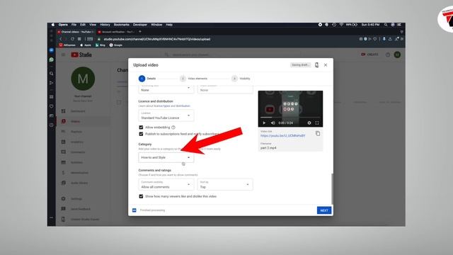Open the account avatar in Studio top bar
Viewport: 453px width, 255px height.
[x=397, y=55]
